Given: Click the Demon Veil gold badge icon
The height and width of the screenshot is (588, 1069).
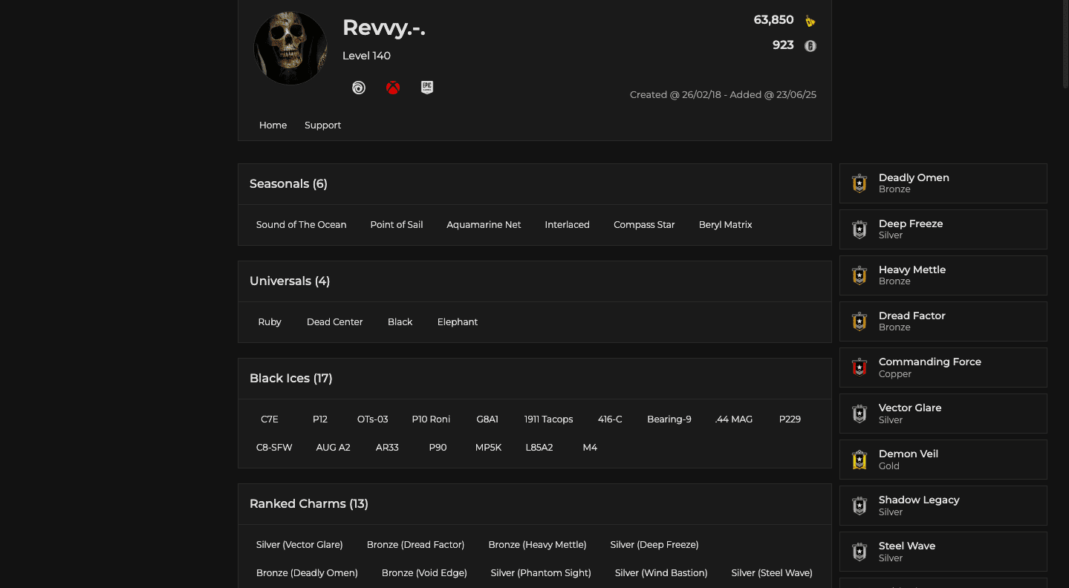Looking at the screenshot, I should [859, 460].
